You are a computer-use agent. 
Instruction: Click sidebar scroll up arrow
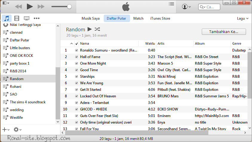58,26
